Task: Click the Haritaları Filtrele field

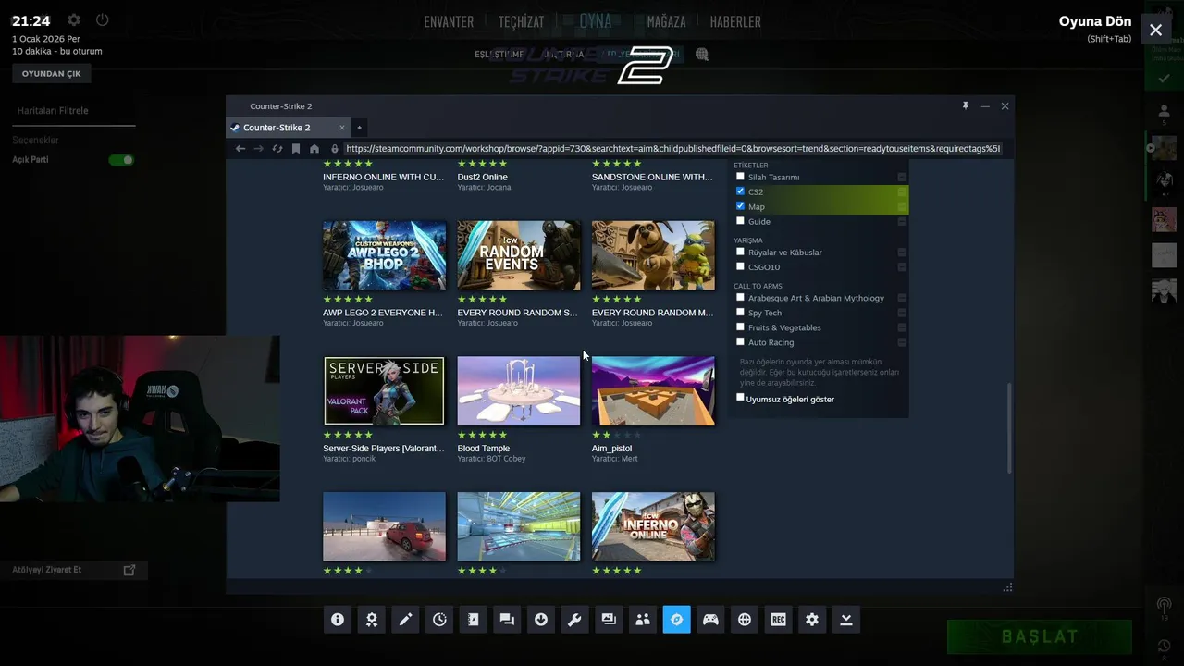Action: 76,111
